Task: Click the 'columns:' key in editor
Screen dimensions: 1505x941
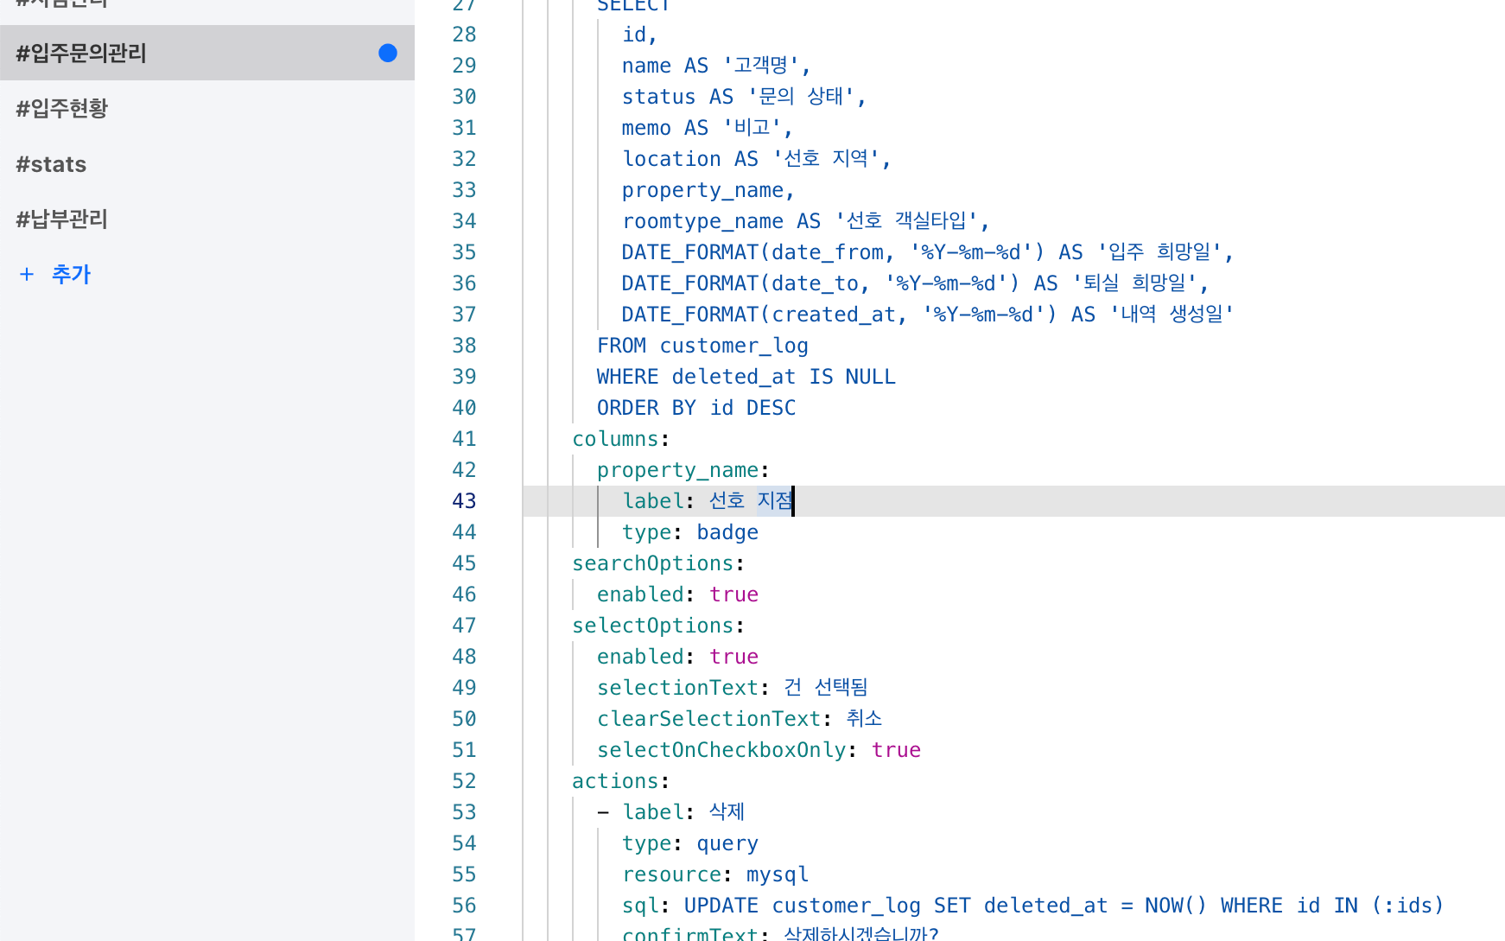Action: tap(615, 439)
